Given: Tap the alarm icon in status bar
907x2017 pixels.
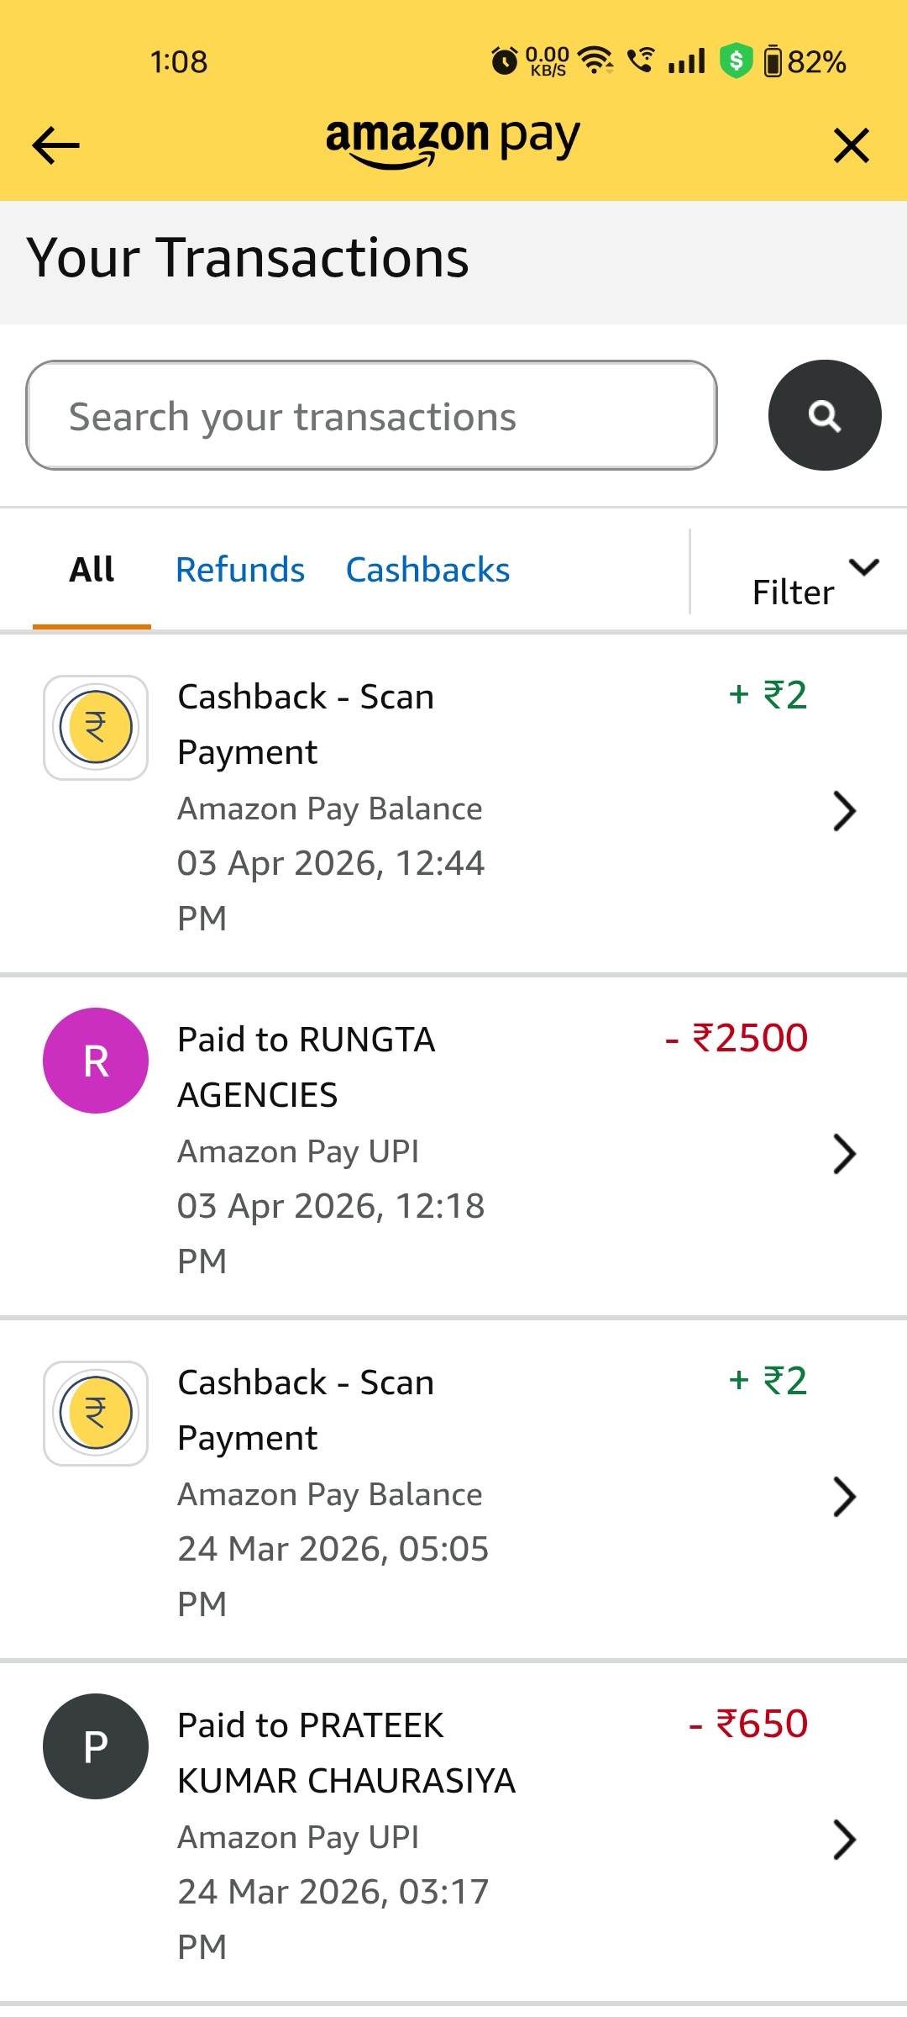Looking at the screenshot, I should pyautogui.click(x=504, y=61).
